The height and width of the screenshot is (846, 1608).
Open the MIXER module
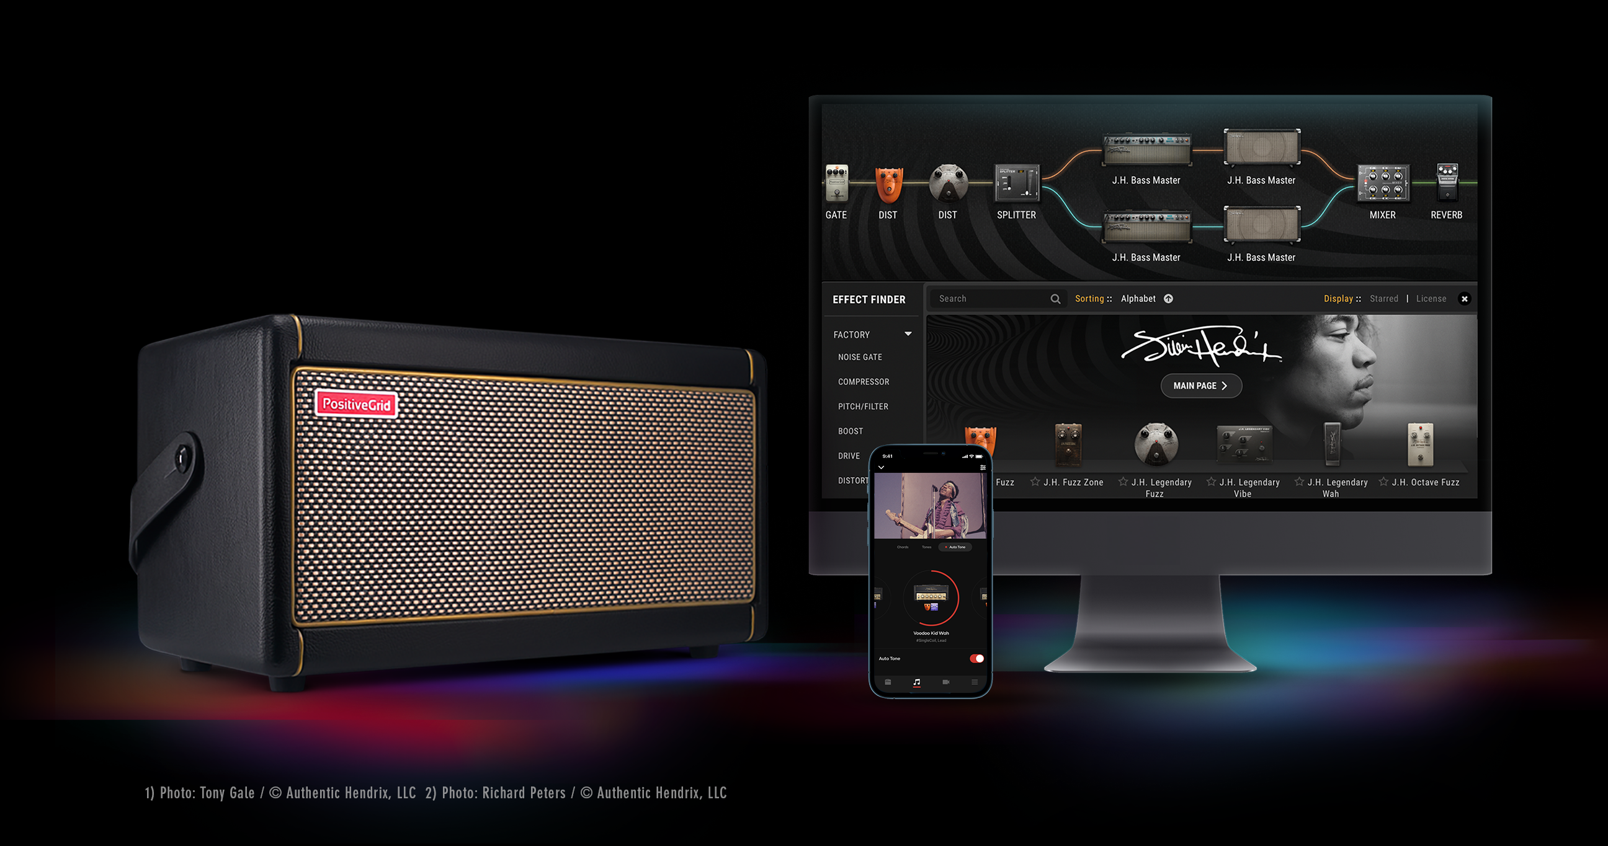pos(1383,183)
